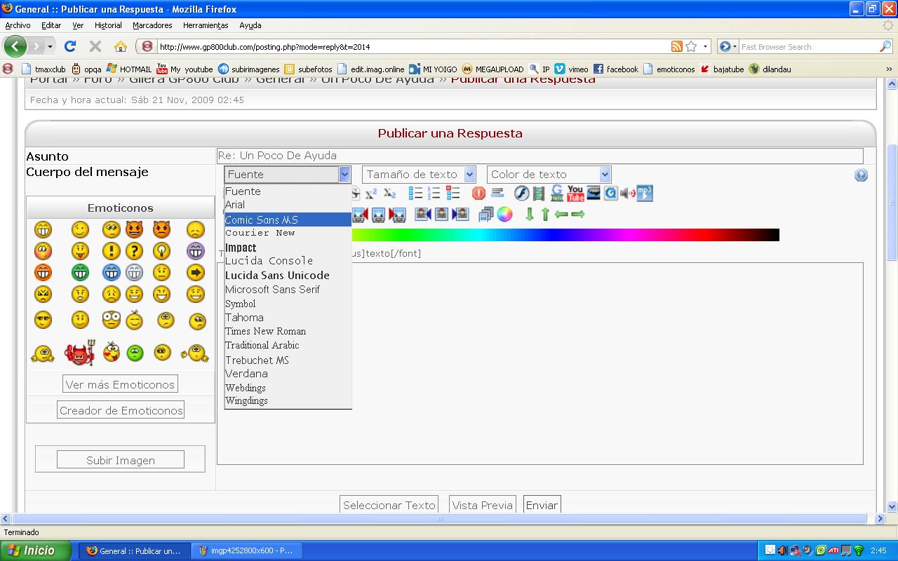Click the Firefox home button
Image resolution: width=898 pixels, height=561 pixels.
[121, 47]
